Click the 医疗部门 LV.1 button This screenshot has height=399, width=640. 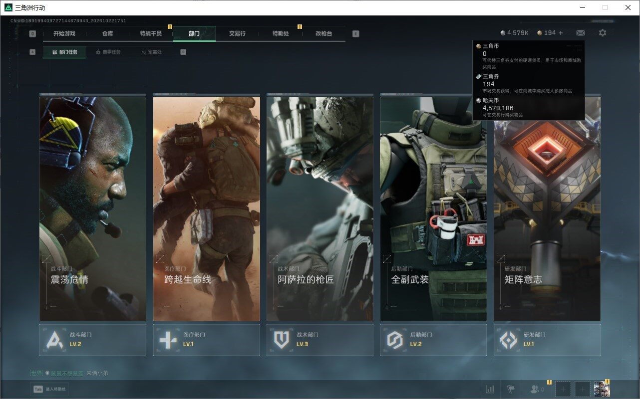point(207,340)
